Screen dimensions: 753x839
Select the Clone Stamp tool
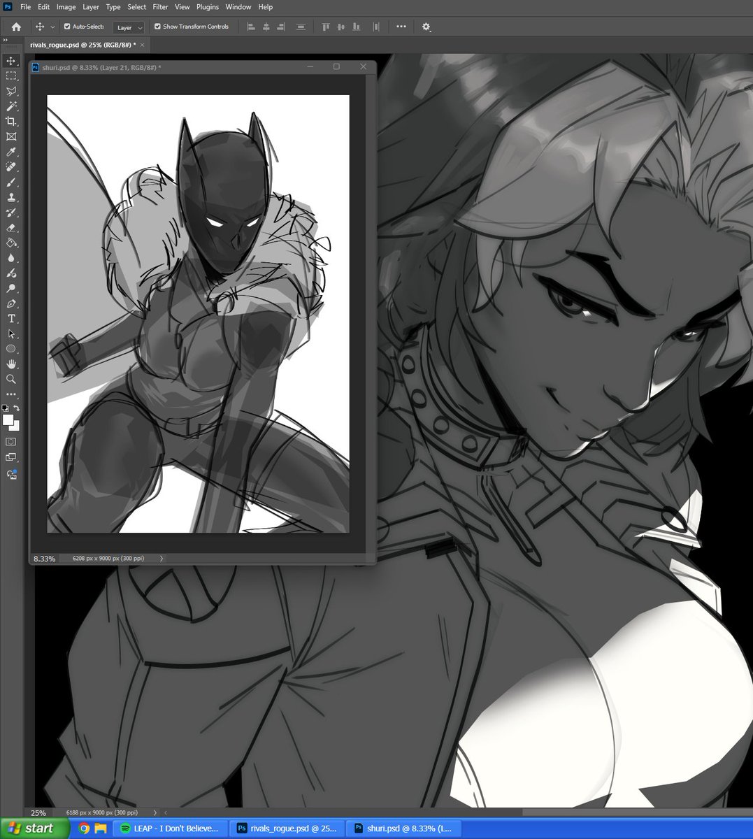point(11,198)
